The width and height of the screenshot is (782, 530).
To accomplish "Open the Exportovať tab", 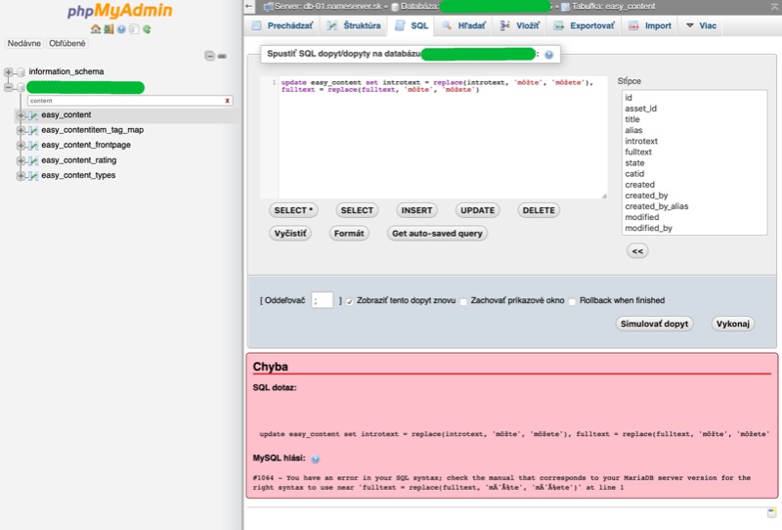I will click(x=585, y=25).
